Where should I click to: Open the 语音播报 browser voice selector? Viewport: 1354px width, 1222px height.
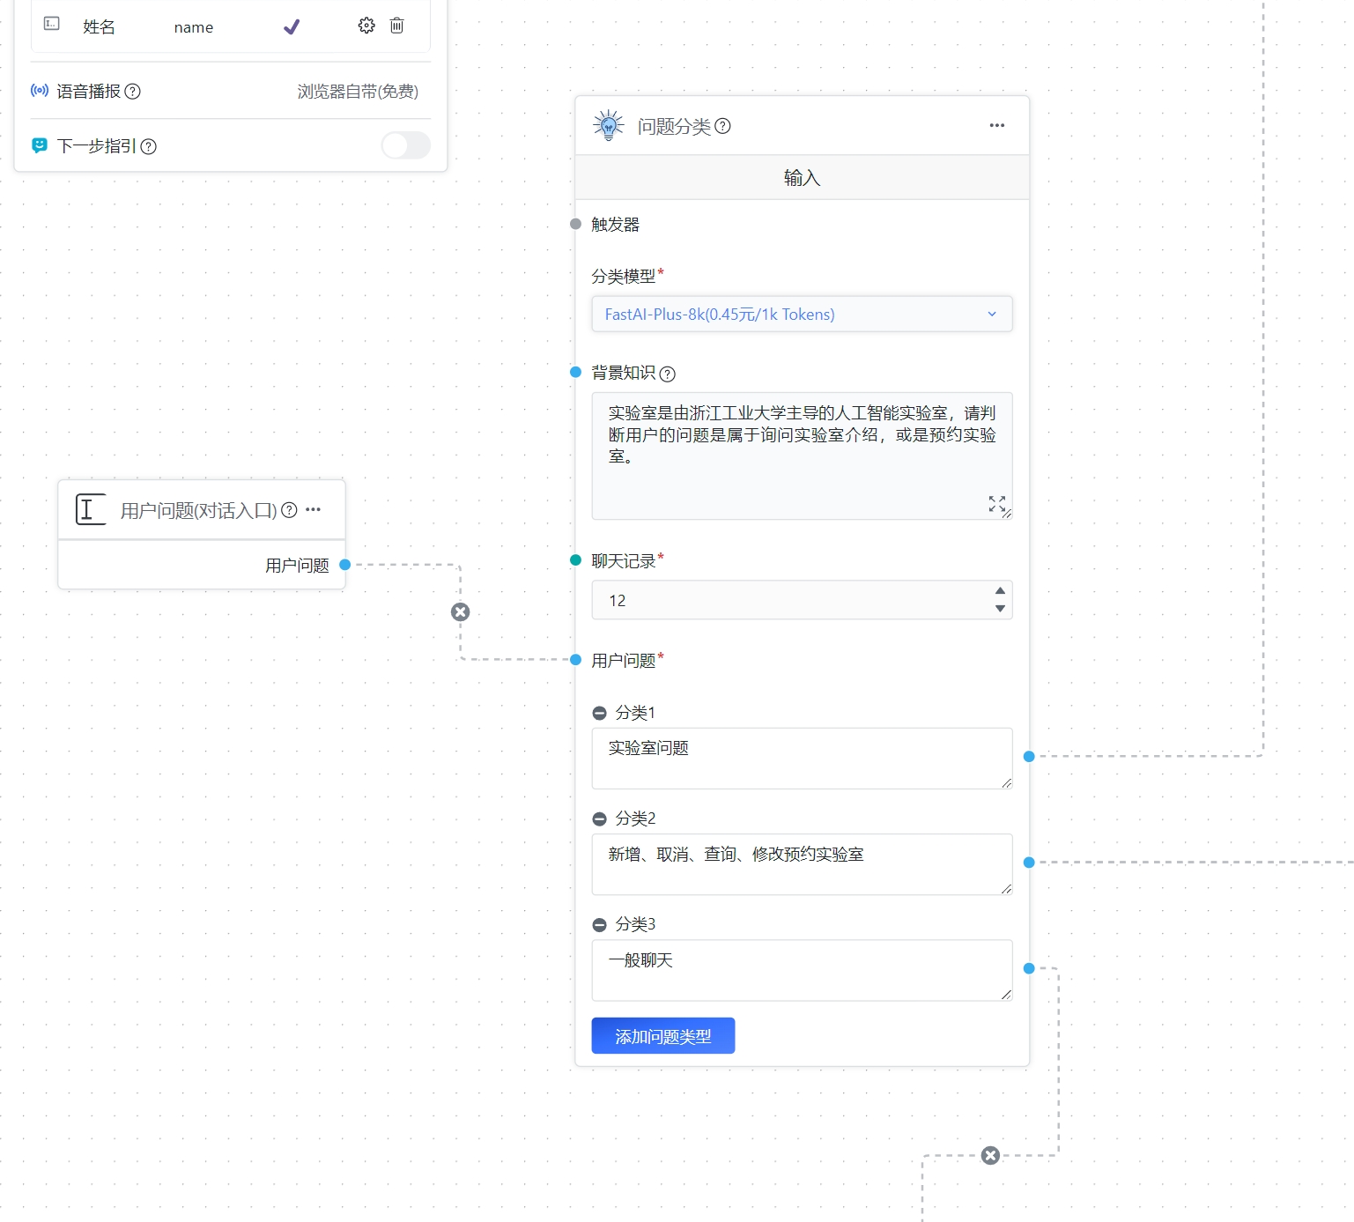coord(357,92)
